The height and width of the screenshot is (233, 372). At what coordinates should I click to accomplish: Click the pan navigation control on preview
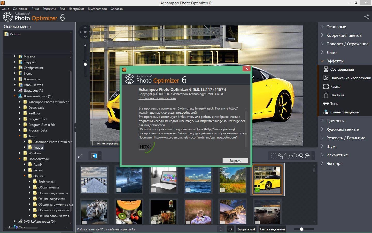coord(85,32)
